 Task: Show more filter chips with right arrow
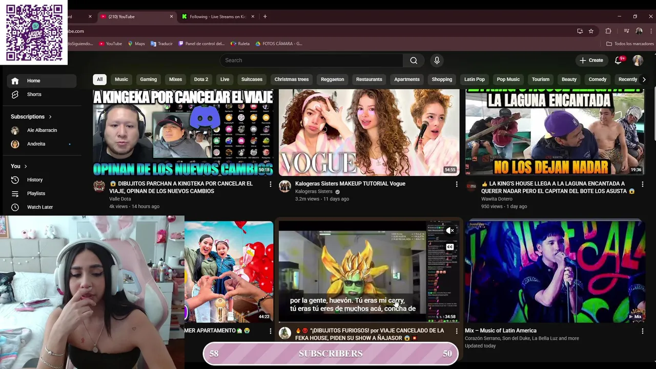(x=644, y=79)
